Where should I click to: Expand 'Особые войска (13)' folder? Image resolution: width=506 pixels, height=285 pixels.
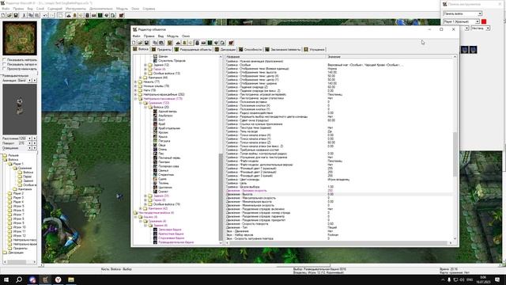pyautogui.click(x=145, y=74)
